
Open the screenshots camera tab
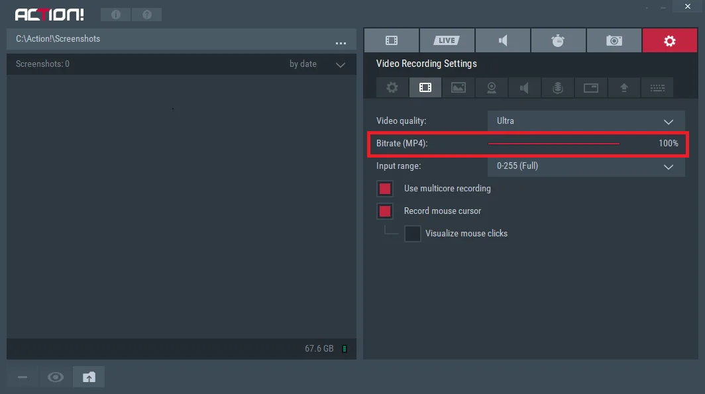tap(614, 40)
